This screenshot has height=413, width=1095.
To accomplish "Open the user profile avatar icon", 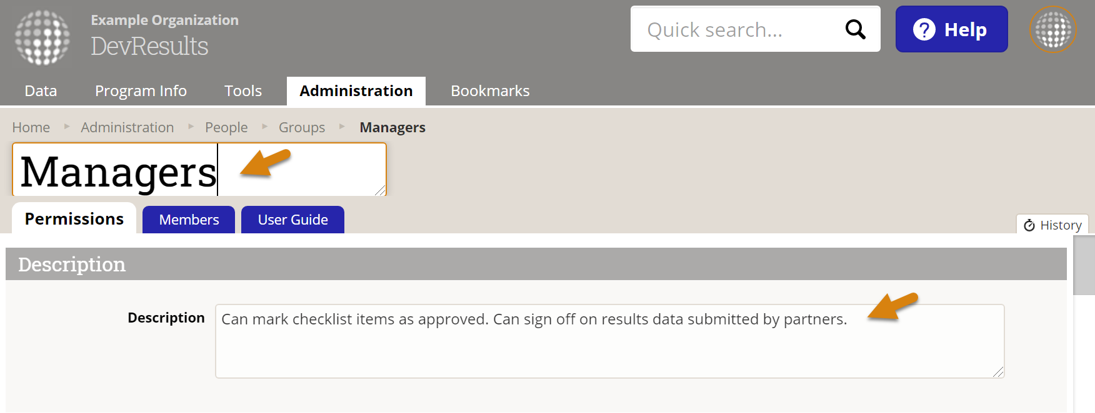I will tap(1053, 29).
